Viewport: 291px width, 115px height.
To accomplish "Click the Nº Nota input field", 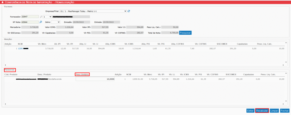I will [30, 22].
